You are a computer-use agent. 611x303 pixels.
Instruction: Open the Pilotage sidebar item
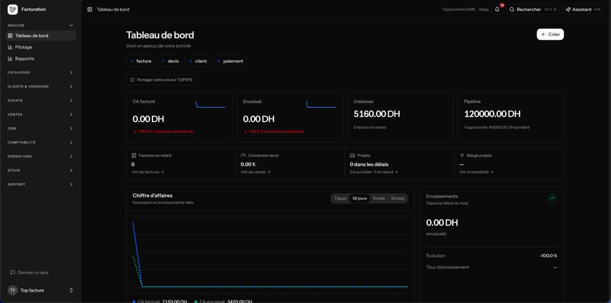click(x=41, y=47)
